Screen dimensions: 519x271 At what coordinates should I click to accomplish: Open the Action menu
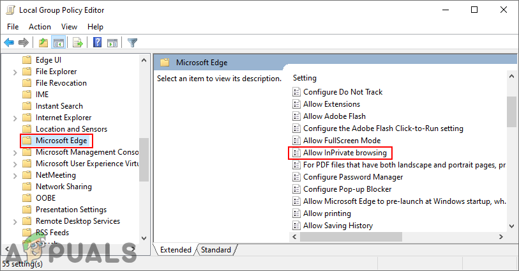(40, 27)
